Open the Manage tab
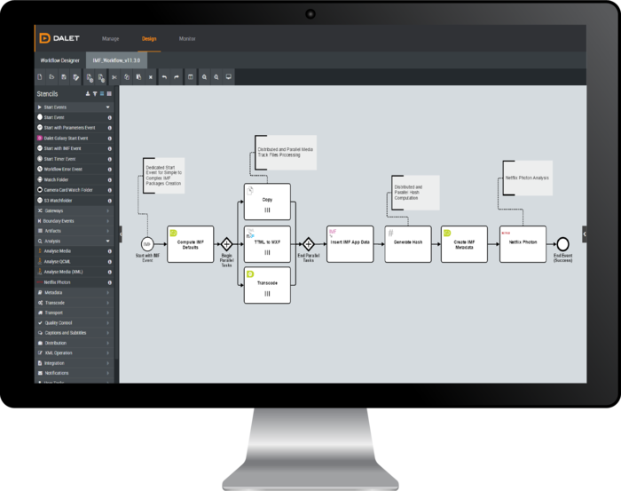 (x=111, y=39)
